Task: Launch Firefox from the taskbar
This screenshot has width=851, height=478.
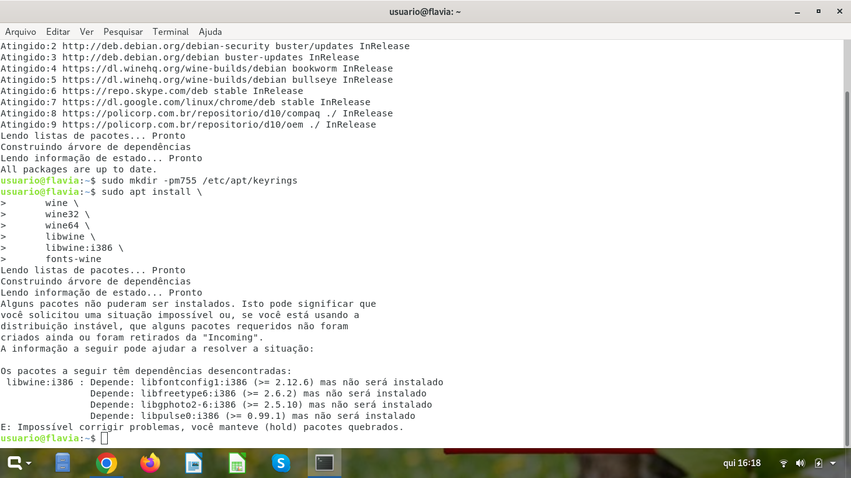Action: click(150, 463)
